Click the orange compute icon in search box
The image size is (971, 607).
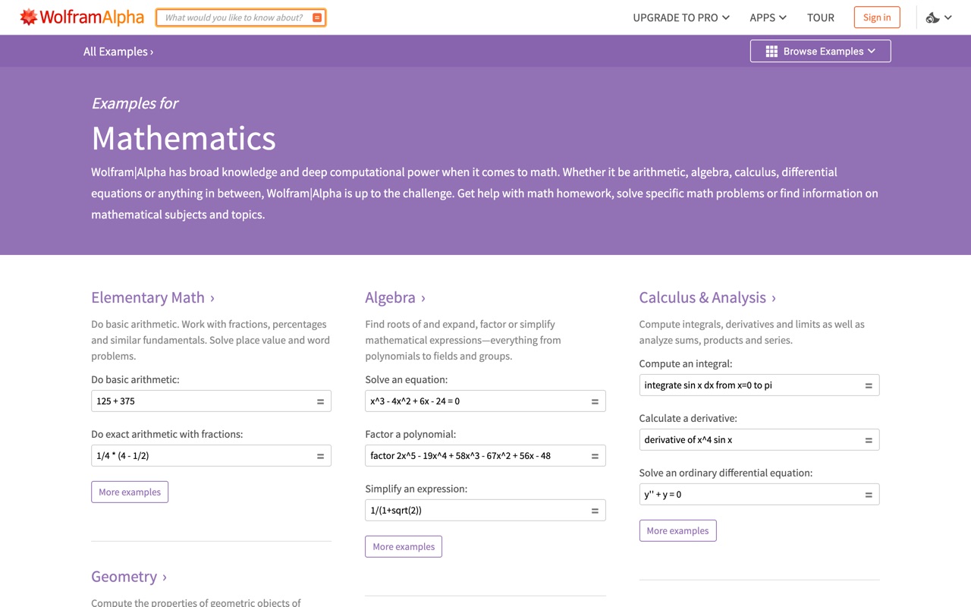317,17
